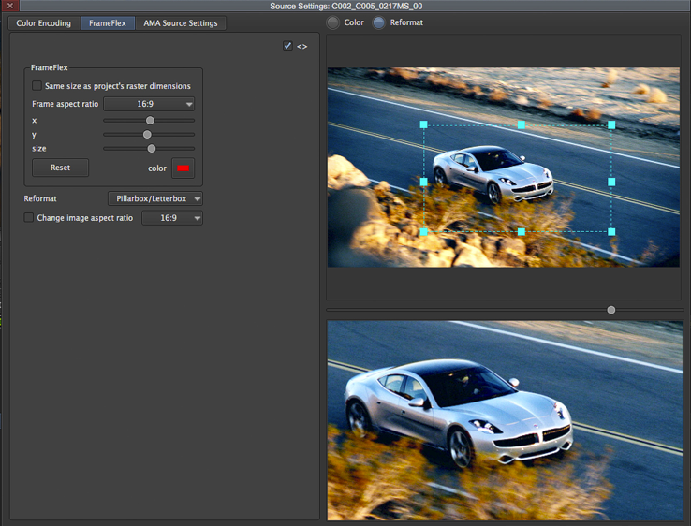Open the red color swatch picker
Viewport: 691px width, 526px height.
[183, 168]
